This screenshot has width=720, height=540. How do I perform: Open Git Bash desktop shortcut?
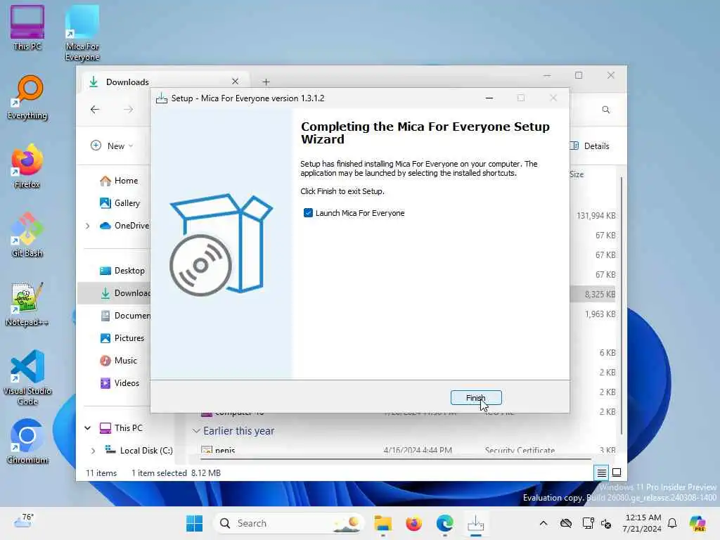coord(27,235)
